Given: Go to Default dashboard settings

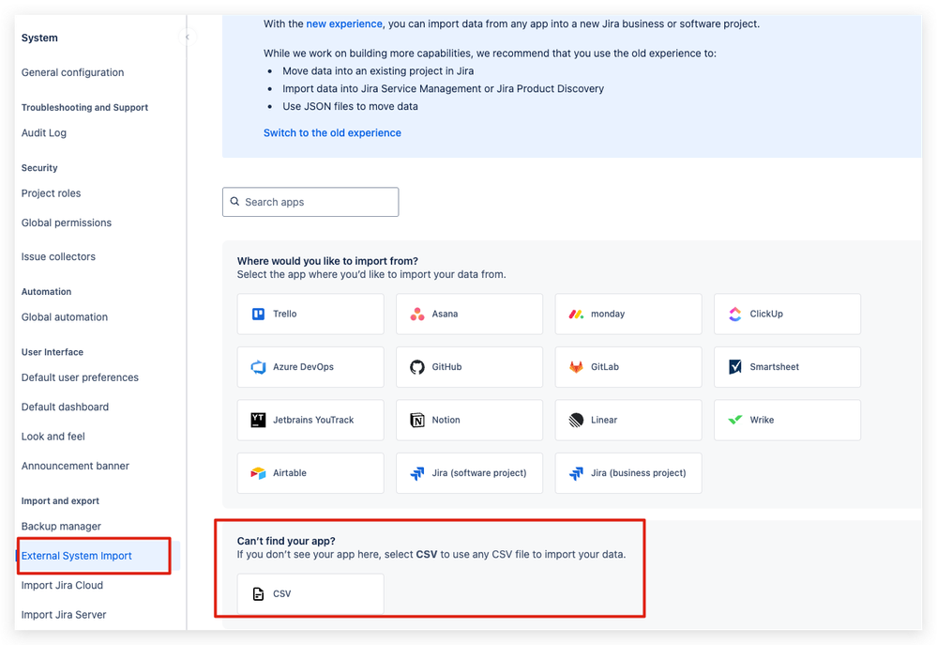Looking at the screenshot, I should [65, 407].
